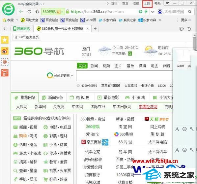197x184 pixels.
Task: Open the 帮助 menu
Action: tap(157, 3)
